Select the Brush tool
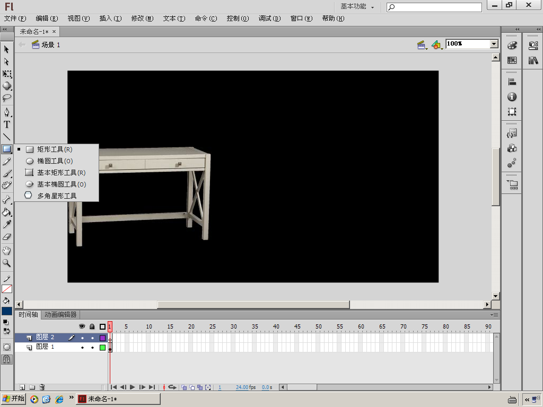The height and width of the screenshot is (407, 543). tap(6, 173)
